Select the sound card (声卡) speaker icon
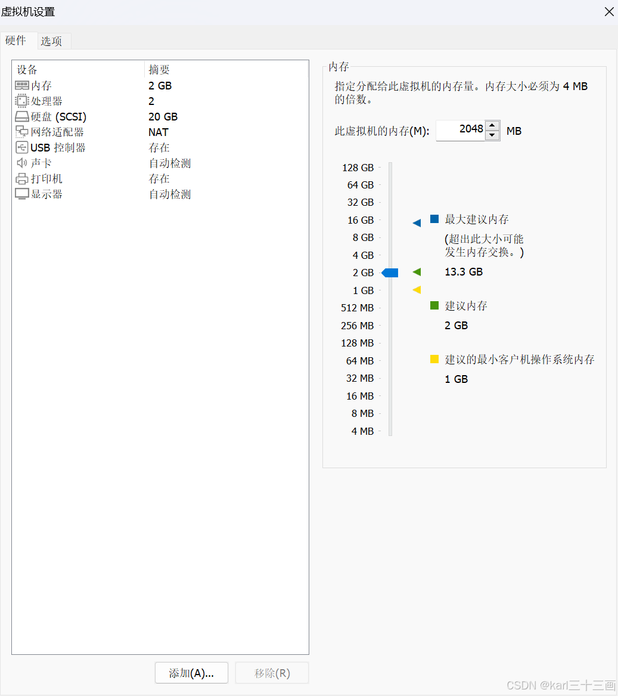This screenshot has width=618, height=696. (x=21, y=163)
